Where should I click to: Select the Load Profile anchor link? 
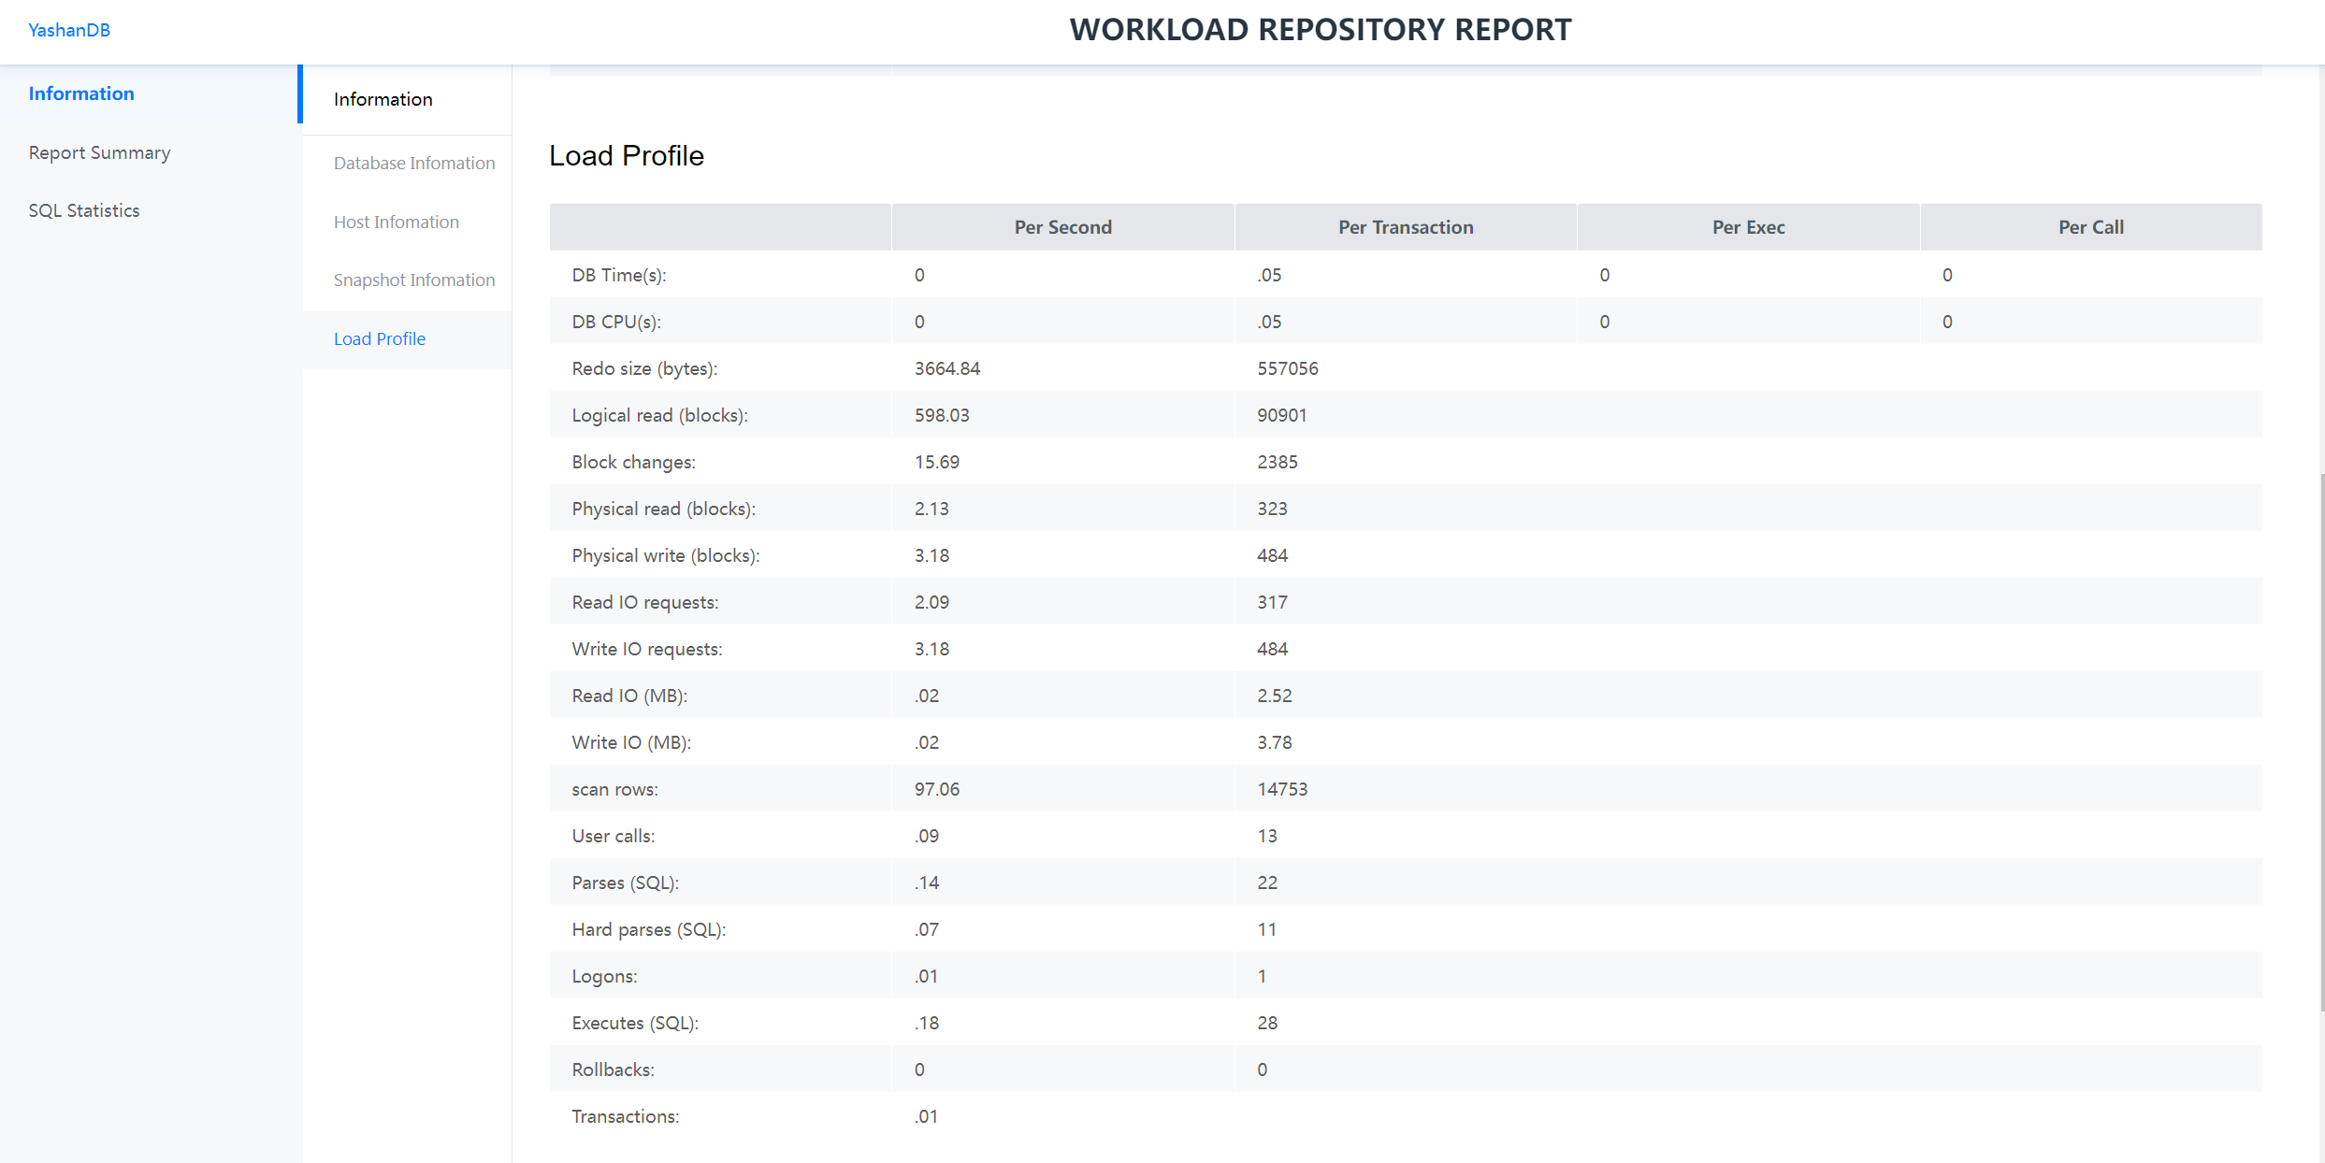pyautogui.click(x=379, y=338)
